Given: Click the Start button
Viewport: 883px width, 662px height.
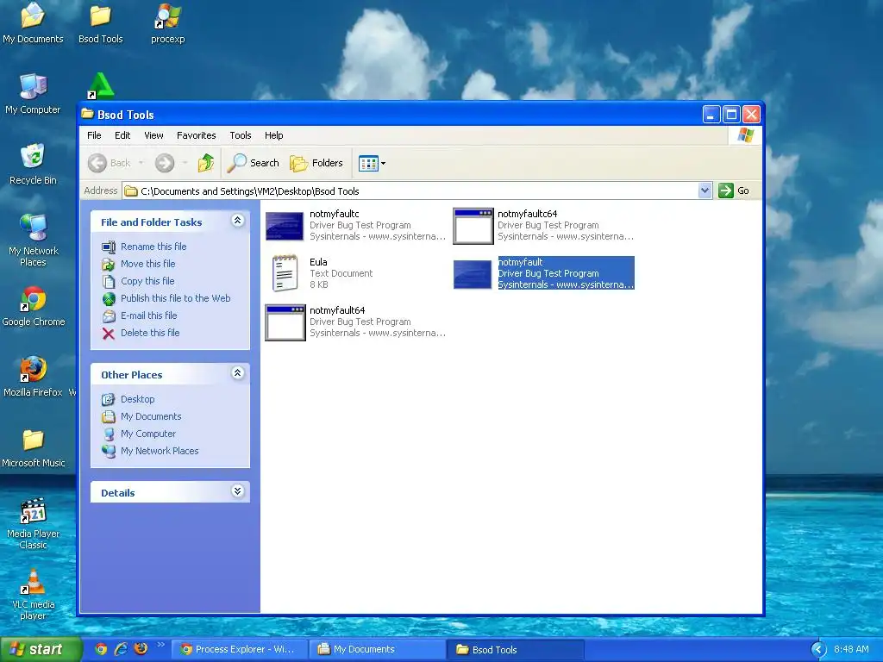Looking at the screenshot, I should tap(41, 649).
